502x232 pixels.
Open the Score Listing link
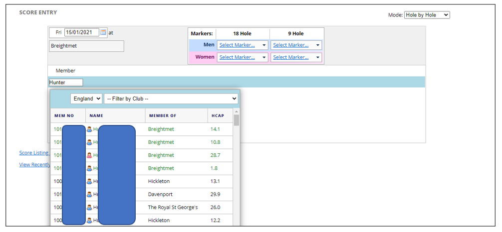click(33, 153)
